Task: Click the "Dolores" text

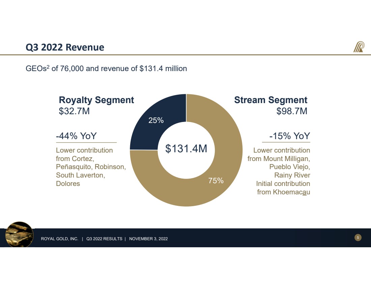Action: coord(68,184)
